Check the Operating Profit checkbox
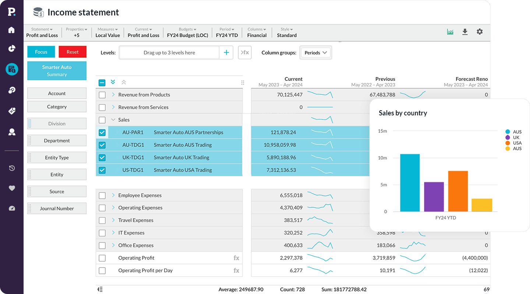 (x=102, y=258)
